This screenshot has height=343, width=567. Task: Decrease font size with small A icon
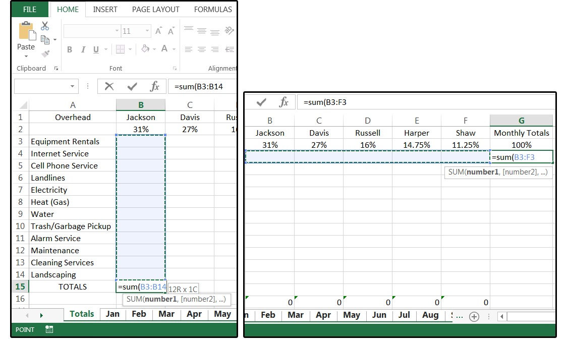[x=171, y=31]
